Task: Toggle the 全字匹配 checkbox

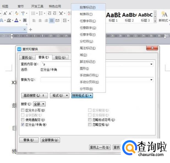Action: [x=23, y=115]
